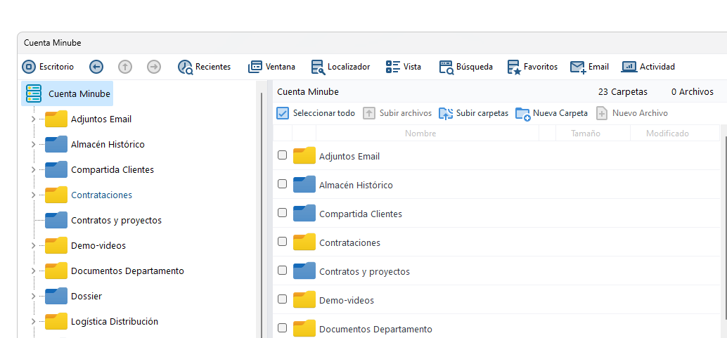Click the up arrow navigation icon

point(124,67)
